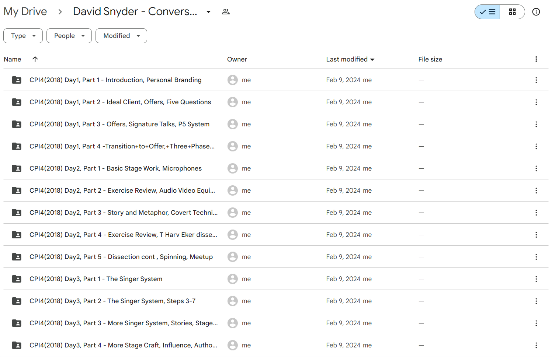More actions for Day1 Part 1 Introduction folder
Image resolution: width=552 pixels, height=357 pixels.
coord(536,80)
